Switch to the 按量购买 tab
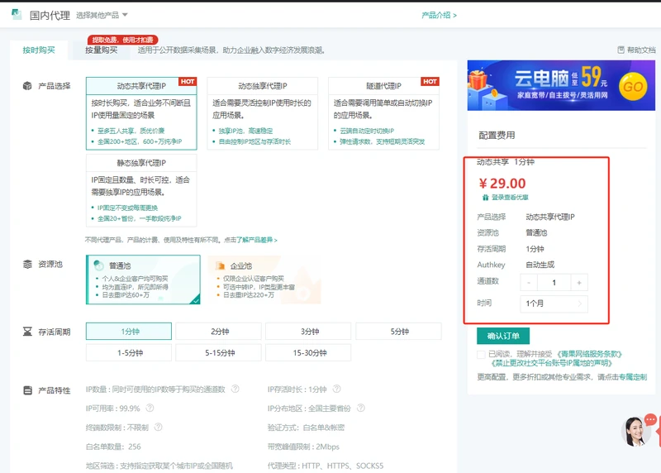The image size is (661, 473). (x=101, y=50)
